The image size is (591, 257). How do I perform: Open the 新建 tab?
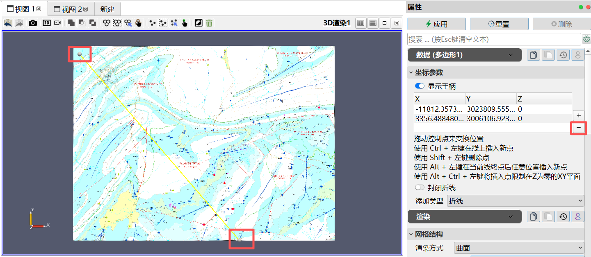[107, 9]
